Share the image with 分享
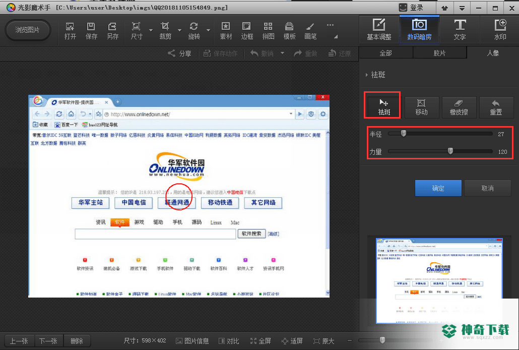The width and height of the screenshot is (519, 350). 180,53
